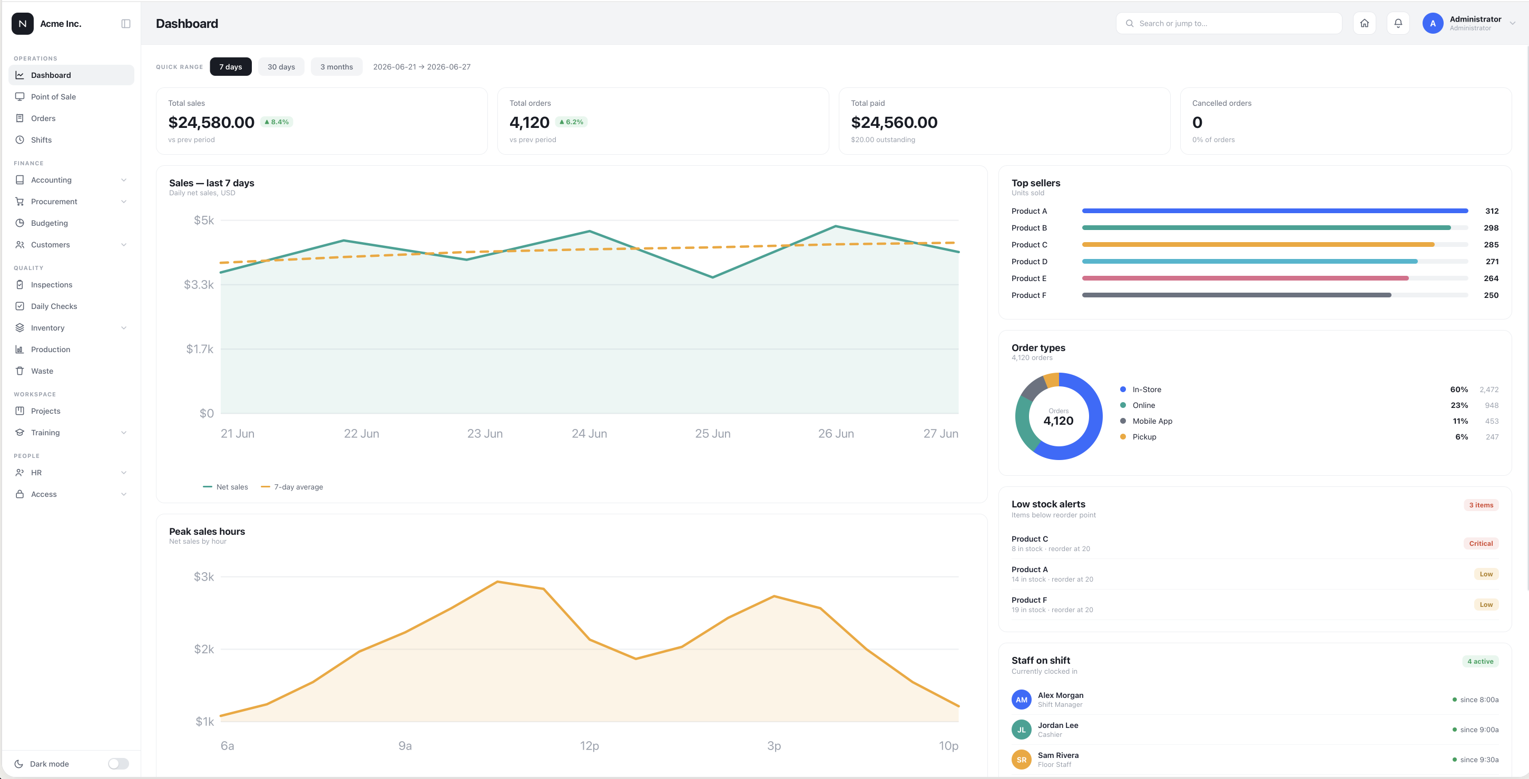This screenshot has height=779, width=1529.
Task: Open the Administrator account dropdown arrow
Action: click(1512, 24)
